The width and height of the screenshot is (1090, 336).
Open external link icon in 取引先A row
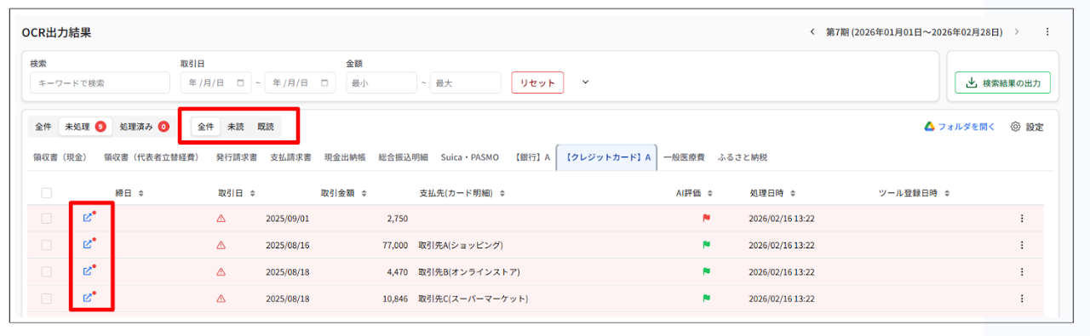(x=87, y=245)
